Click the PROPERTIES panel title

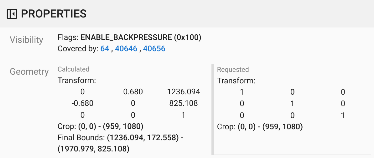click(54, 14)
